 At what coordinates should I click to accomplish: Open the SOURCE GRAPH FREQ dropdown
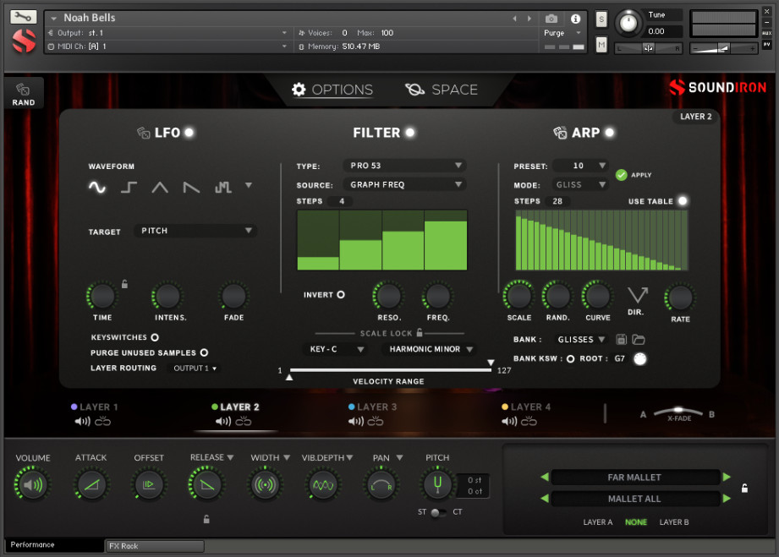tap(405, 184)
